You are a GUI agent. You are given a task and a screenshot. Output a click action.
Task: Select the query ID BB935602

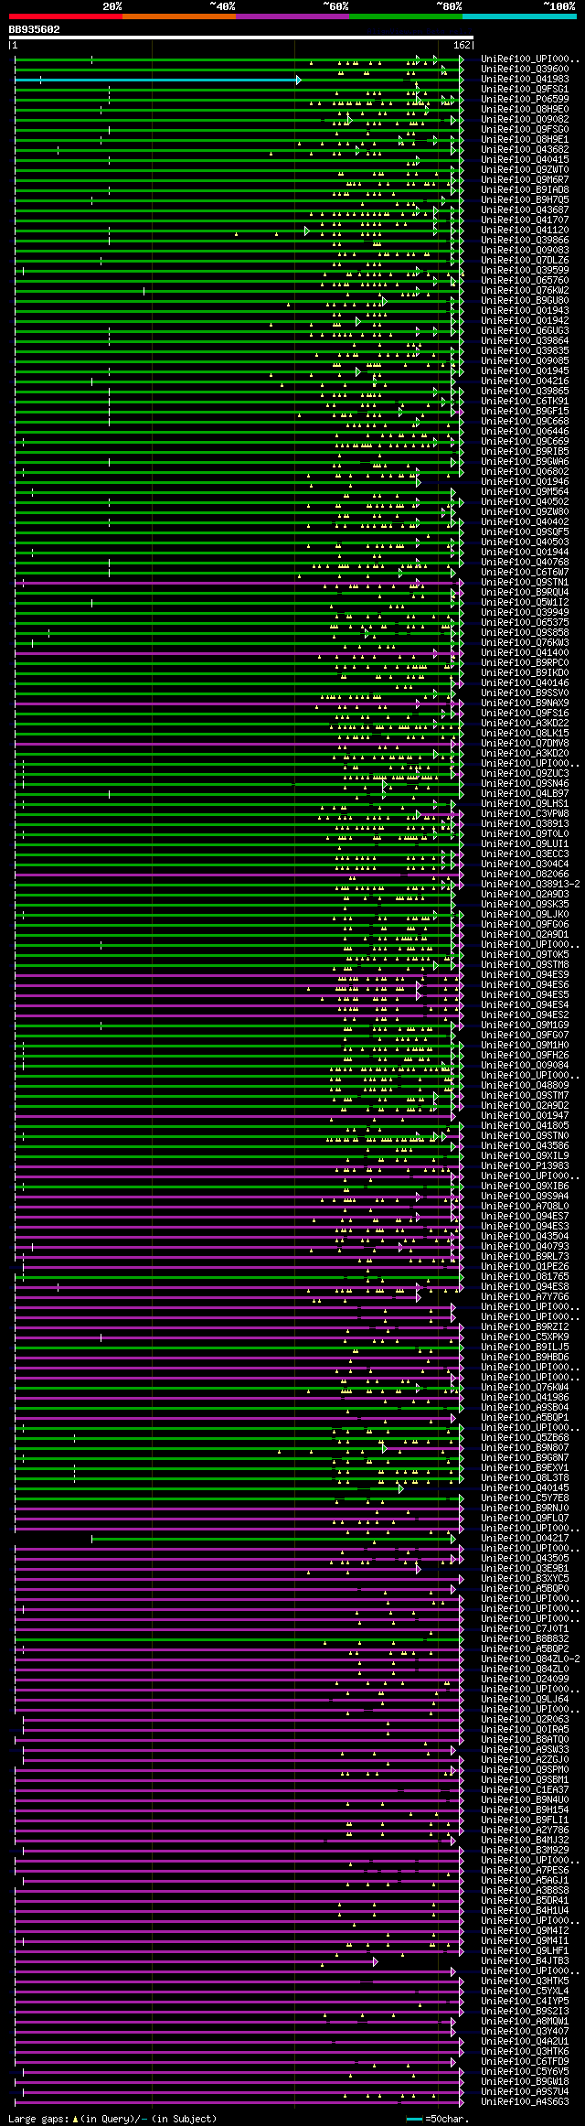(x=34, y=29)
